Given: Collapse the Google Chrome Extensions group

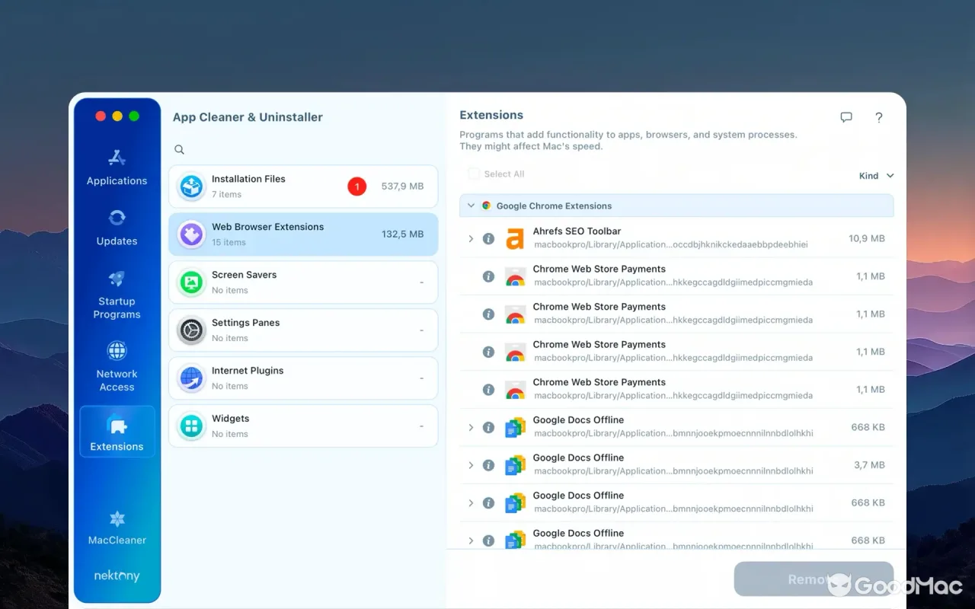Looking at the screenshot, I should (471, 206).
